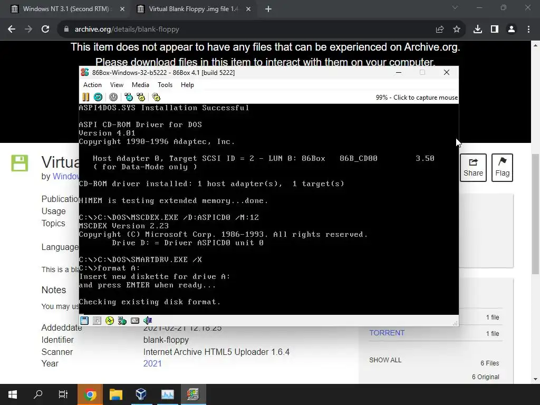Open the Chrome three-dot menu

point(528,30)
